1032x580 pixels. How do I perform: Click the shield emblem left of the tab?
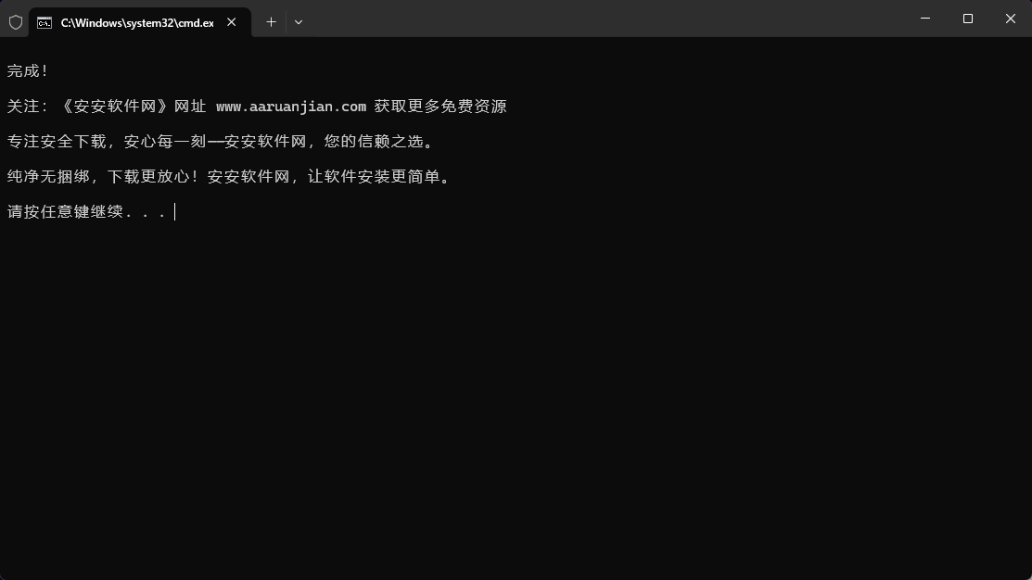click(15, 21)
